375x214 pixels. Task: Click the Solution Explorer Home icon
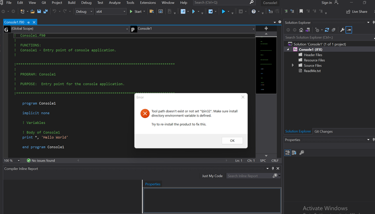coord(301,30)
